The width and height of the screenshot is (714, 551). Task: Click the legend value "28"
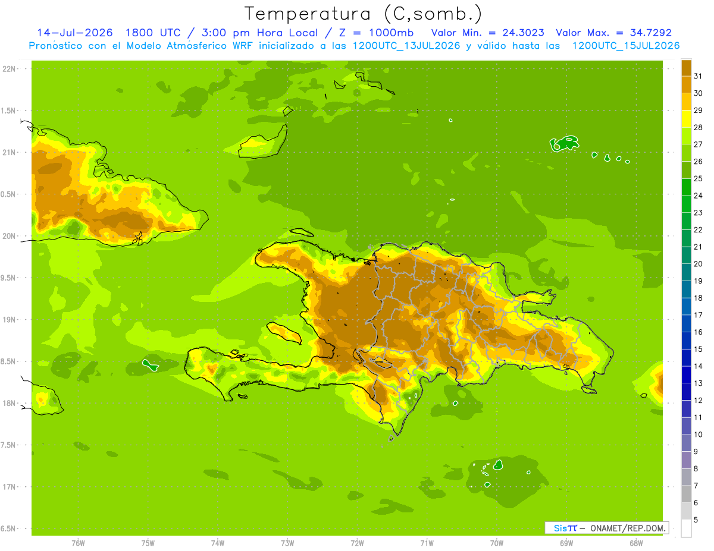tap(698, 127)
